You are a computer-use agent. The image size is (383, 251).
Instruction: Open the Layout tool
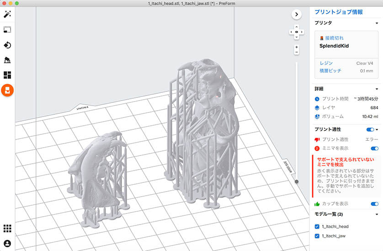coord(7,75)
